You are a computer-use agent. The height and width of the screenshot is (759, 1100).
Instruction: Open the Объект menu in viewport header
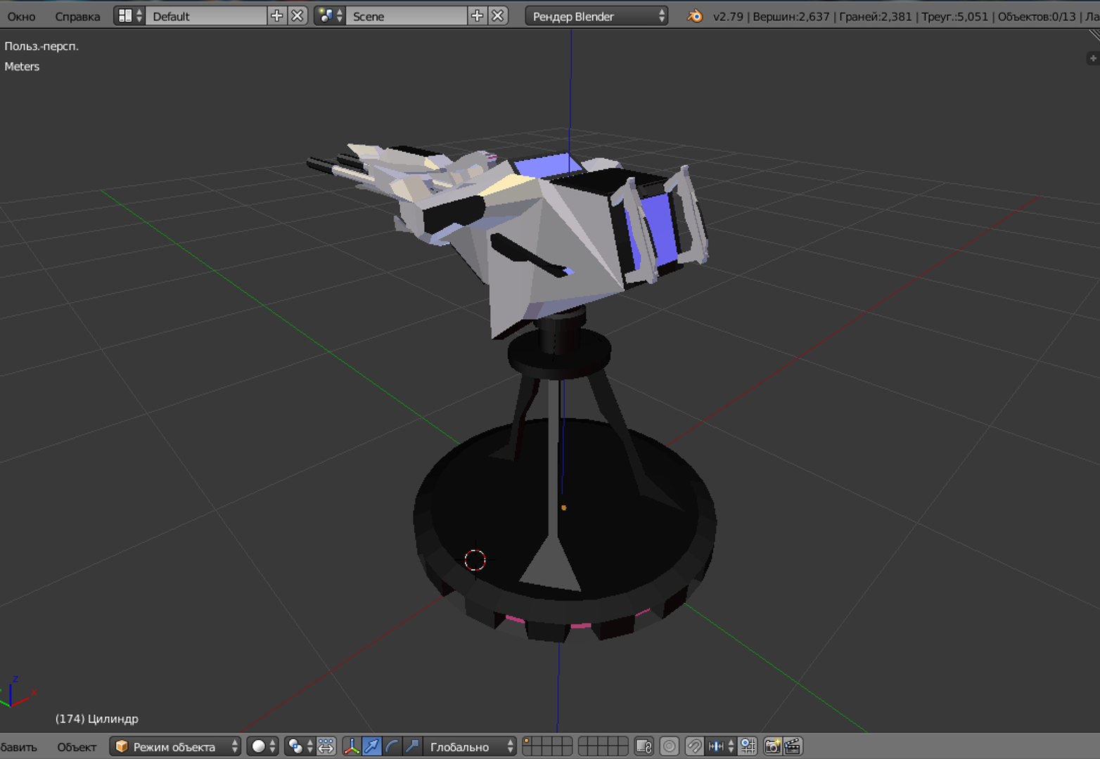(77, 747)
